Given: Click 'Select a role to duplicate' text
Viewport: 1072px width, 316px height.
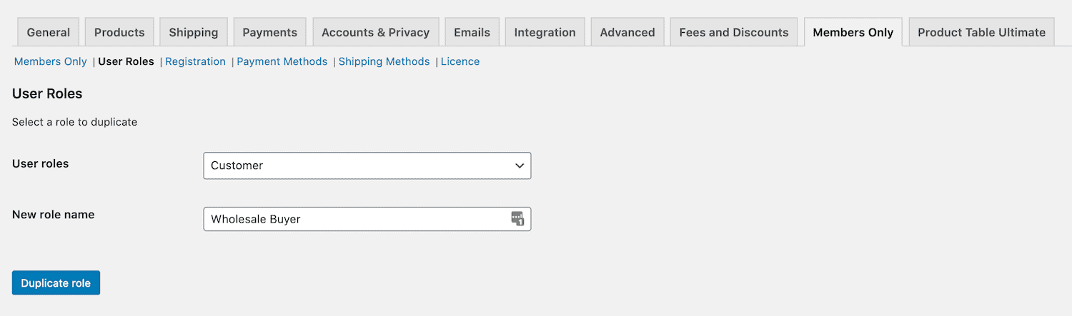Looking at the screenshot, I should (74, 122).
